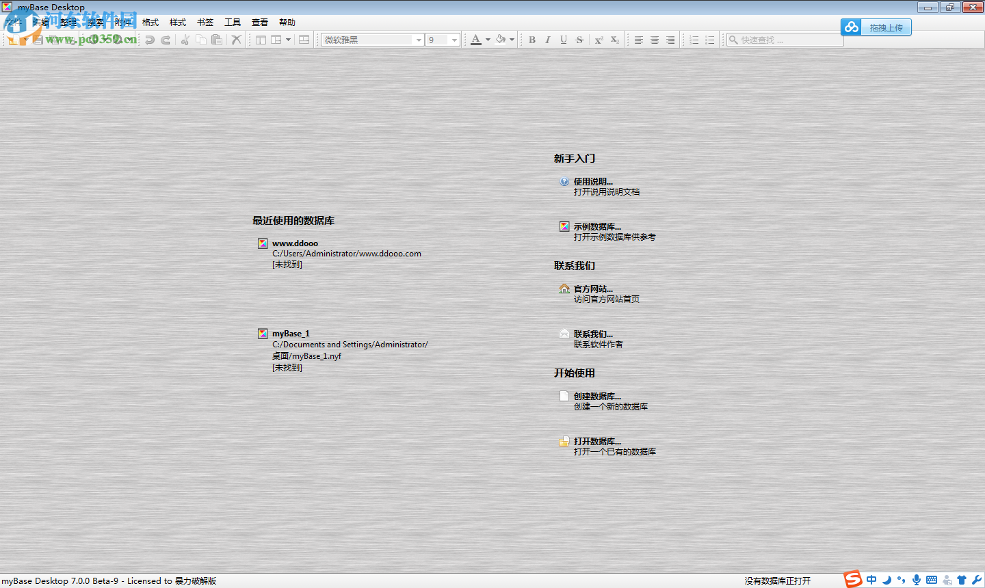This screenshot has width=985, height=588.
Task: Insert a numbered list
Action: (x=694, y=40)
